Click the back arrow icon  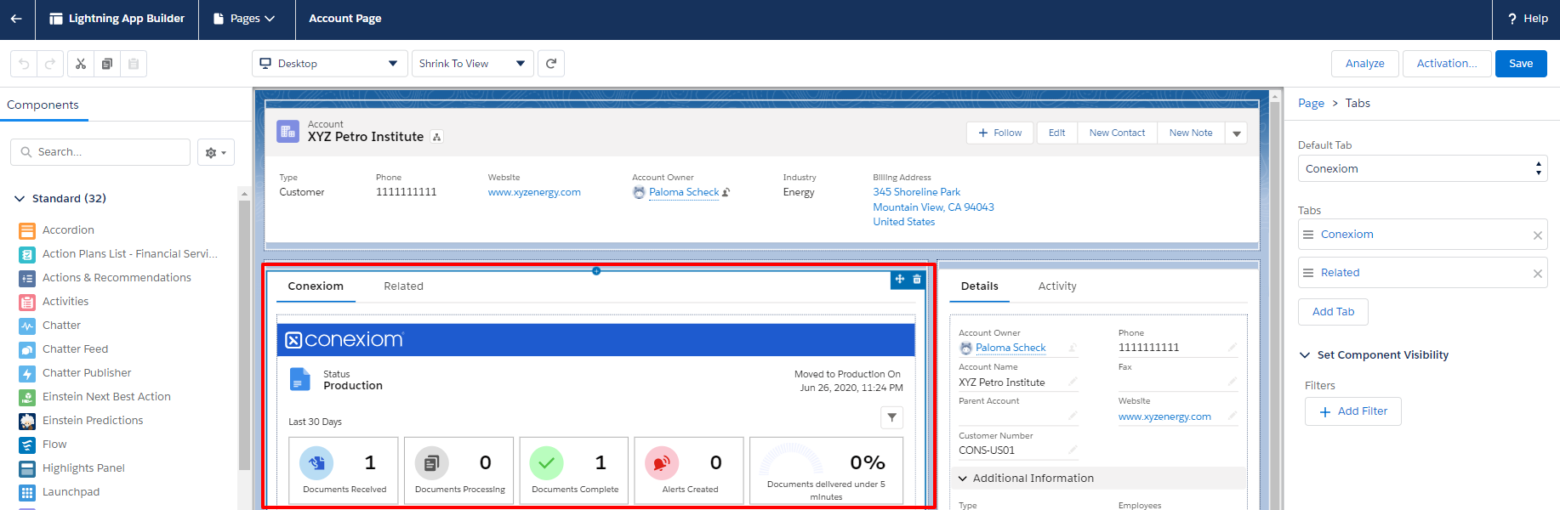(16, 19)
